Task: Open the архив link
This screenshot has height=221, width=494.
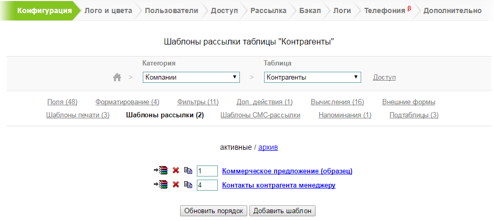Action: (268, 147)
